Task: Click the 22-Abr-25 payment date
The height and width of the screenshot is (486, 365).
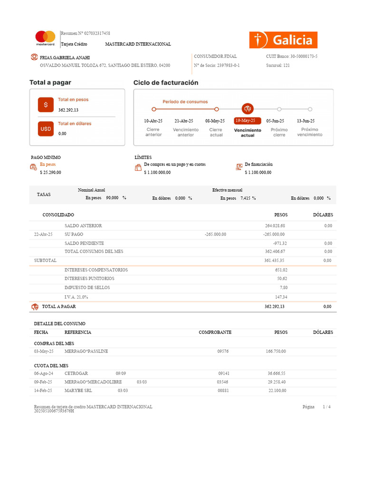Action: 43,234
